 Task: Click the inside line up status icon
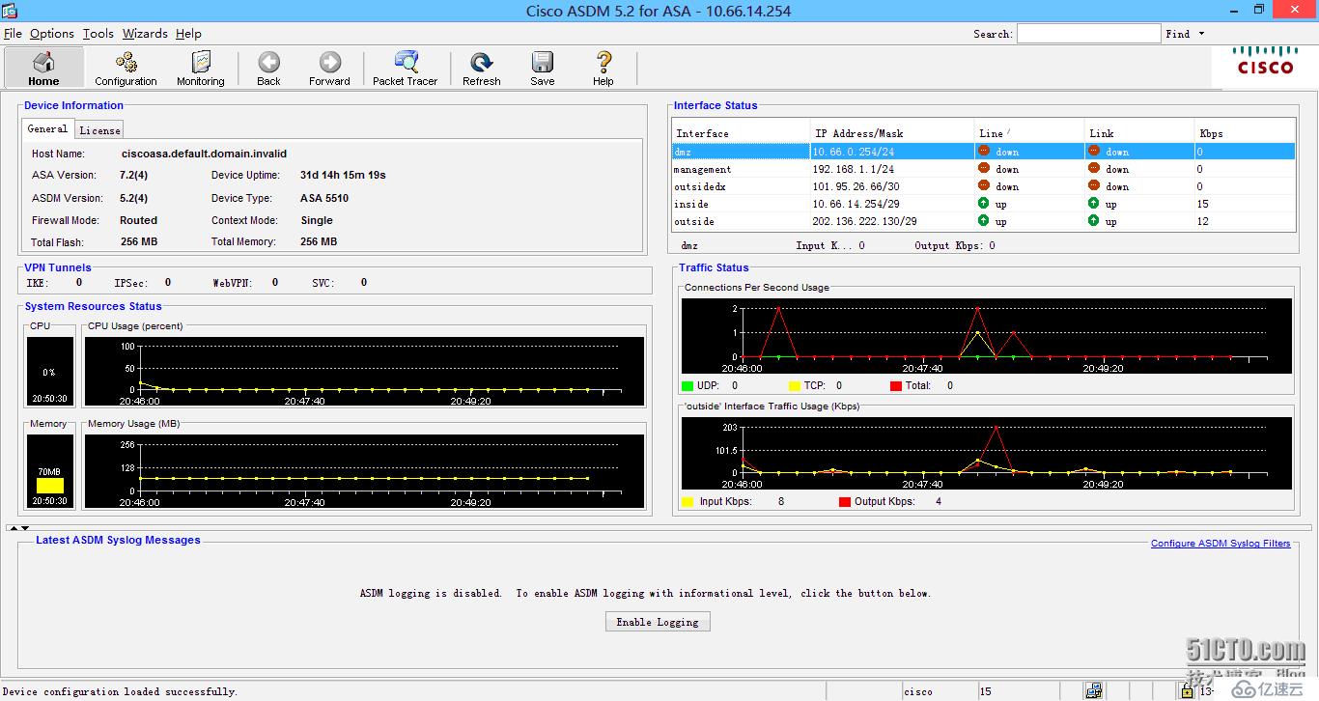983,203
